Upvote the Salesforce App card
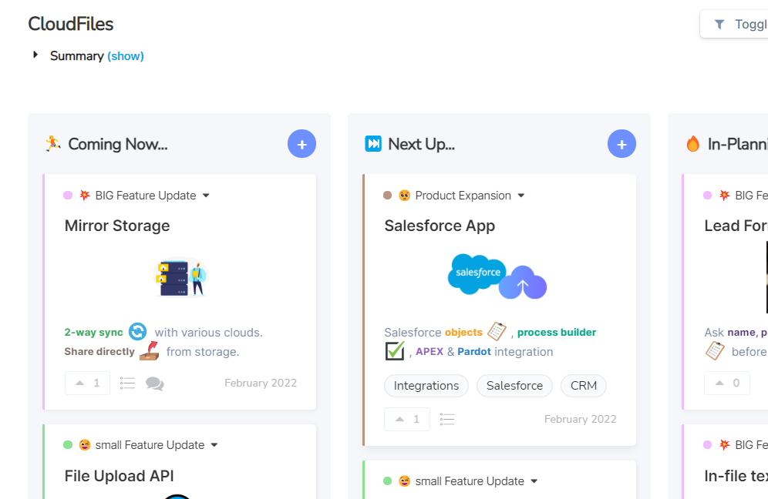 [407, 420]
